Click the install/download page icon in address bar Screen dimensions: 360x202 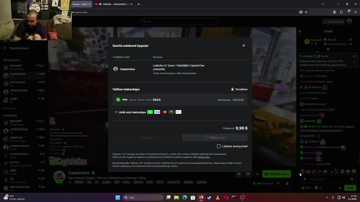301,12
